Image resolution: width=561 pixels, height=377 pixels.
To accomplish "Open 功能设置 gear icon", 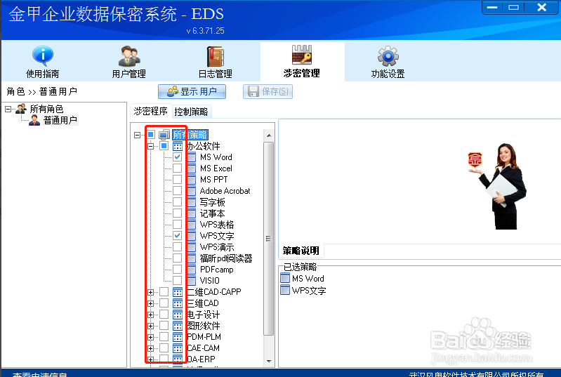I will coord(388,55).
